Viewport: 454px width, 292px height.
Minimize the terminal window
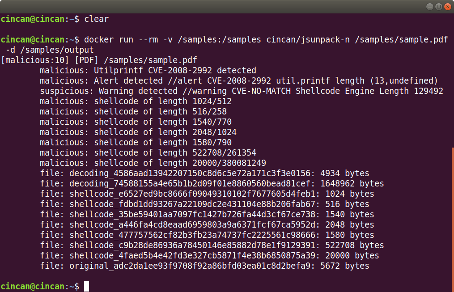[x=430, y=6]
